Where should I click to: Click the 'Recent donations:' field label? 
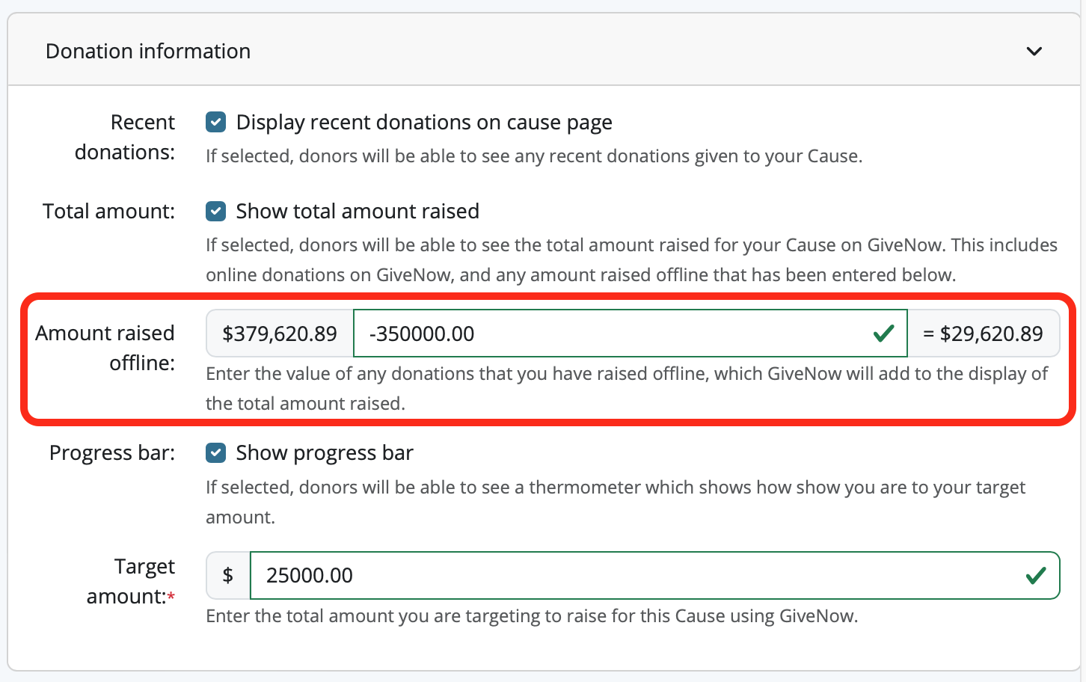(126, 137)
